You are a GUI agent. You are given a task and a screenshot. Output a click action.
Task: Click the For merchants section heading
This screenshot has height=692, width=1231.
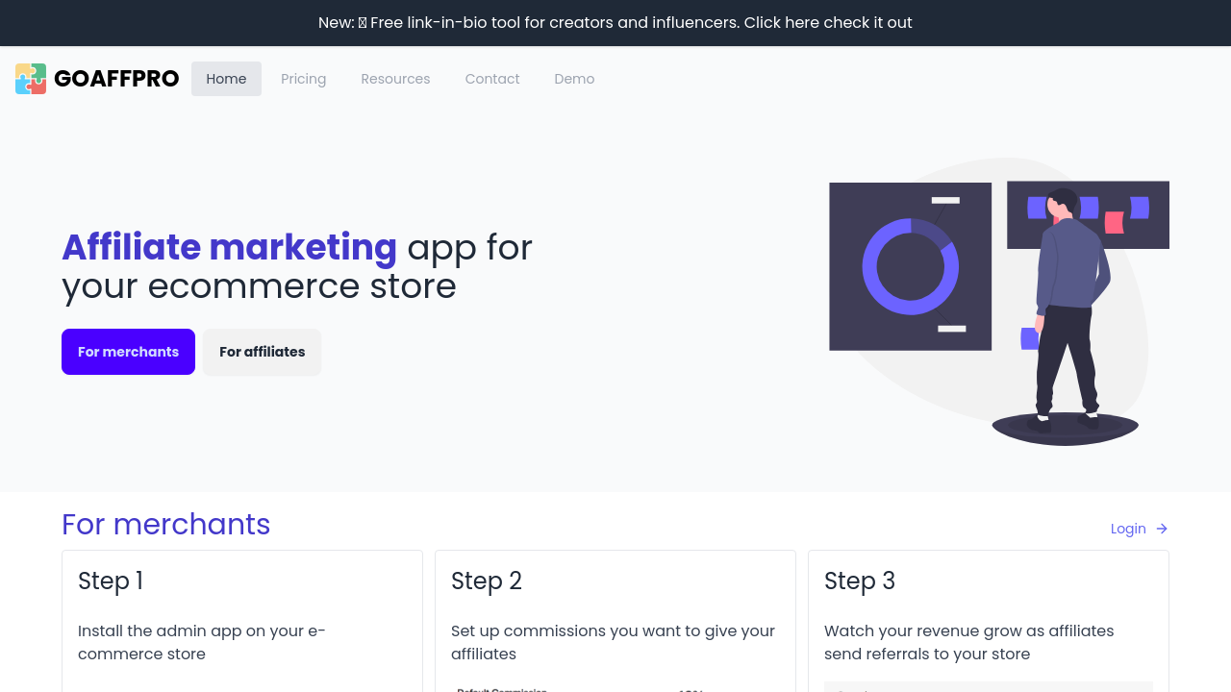point(166,525)
